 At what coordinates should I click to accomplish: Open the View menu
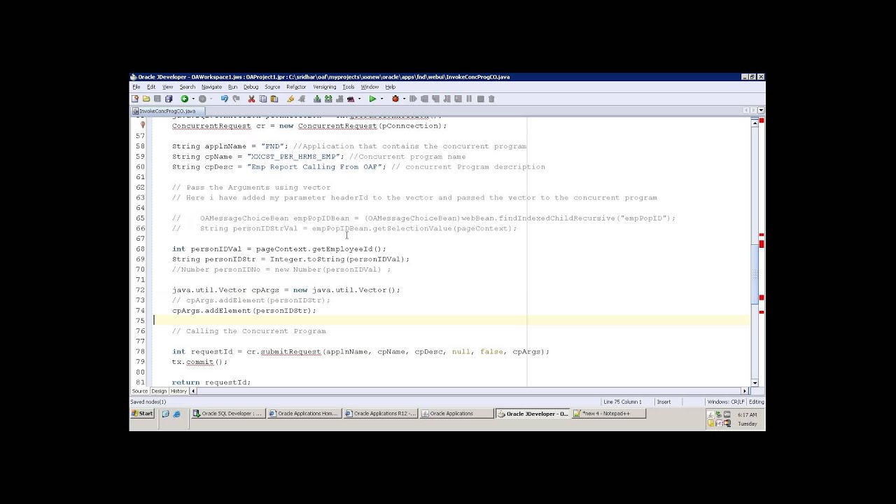coord(168,87)
